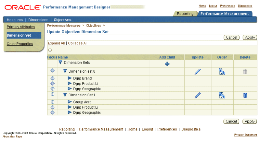Expand Dgrp Geographic under Dimension Set 1
The width and height of the screenshot is (260, 141).
[x=70, y=112]
